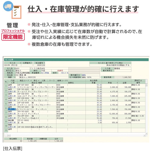
Task: Click the scroll-down arrow of table scrollbar
Action: coord(146,133)
